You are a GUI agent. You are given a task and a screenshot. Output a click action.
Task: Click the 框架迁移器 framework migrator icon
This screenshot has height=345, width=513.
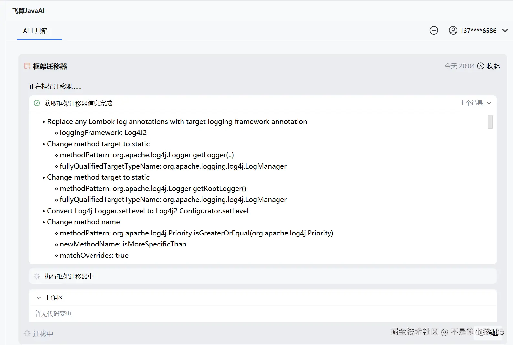(x=27, y=66)
